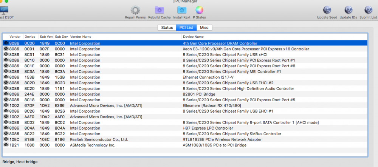The image size is (378, 167).
Task: Click search icon for USB EHCI #2 row
Action: pos(6,83)
